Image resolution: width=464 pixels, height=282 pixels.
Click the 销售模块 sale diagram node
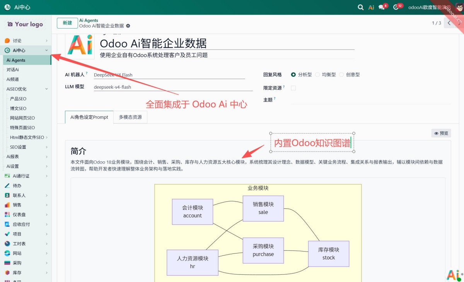(263, 208)
